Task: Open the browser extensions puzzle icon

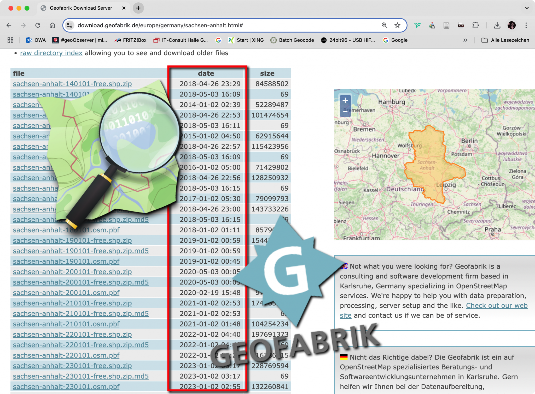Action: (475, 25)
